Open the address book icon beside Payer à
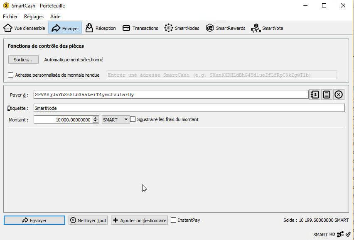This screenshot has width=354, height=240. tap(315, 95)
